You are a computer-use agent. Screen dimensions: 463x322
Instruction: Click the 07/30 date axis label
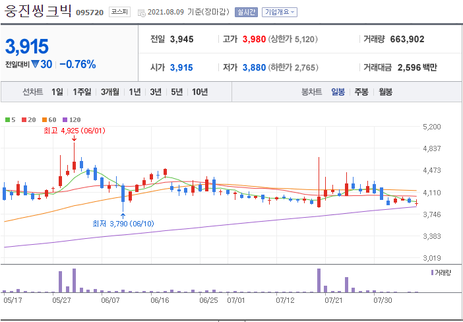[x=382, y=300]
